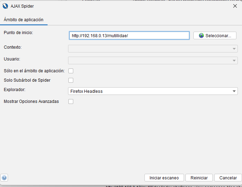Open help via the question mark icon
242x187 pixels.
click(4, 178)
